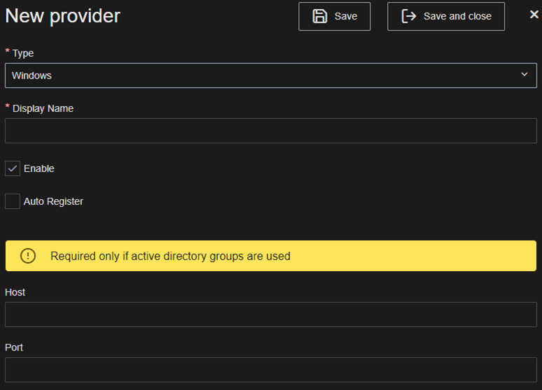Uncheck the Enable checkbox

pos(13,168)
